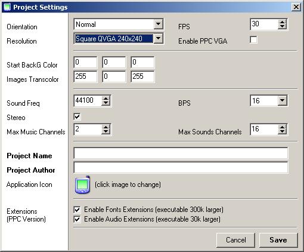Decrease Sound Freq with down arrow
The width and height of the screenshot is (304, 252).
click(x=106, y=103)
